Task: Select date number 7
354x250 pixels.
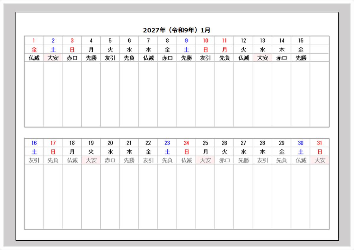Action: coord(148,41)
